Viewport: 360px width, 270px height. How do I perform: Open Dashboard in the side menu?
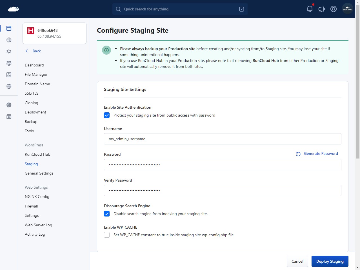pyautogui.click(x=34, y=65)
